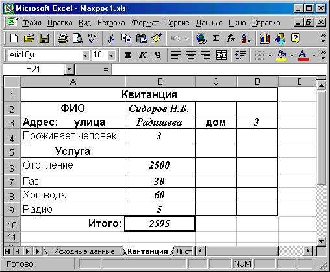
Task: Save the workbook with floppy disk icon
Action: coord(44,38)
